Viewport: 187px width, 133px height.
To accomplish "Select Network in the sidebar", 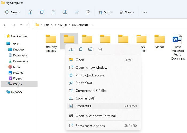I will pyautogui.click(x=14, y=92).
